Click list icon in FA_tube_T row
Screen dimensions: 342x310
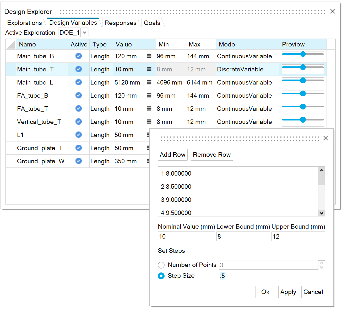[149, 108]
